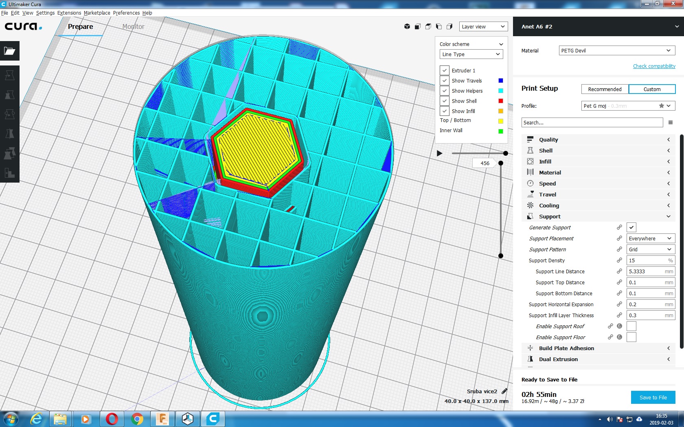The image size is (684, 427).
Task: Select the Rotate tool in left toolbar
Action: [x=10, y=114]
